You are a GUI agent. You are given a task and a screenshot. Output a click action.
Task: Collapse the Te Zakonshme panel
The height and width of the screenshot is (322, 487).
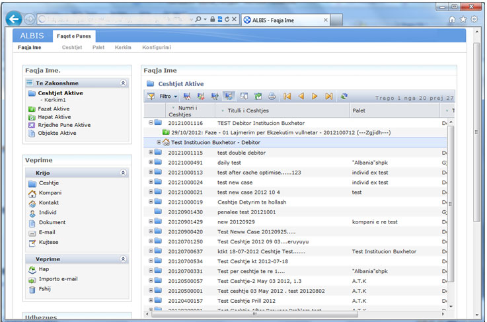tap(123, 83)
